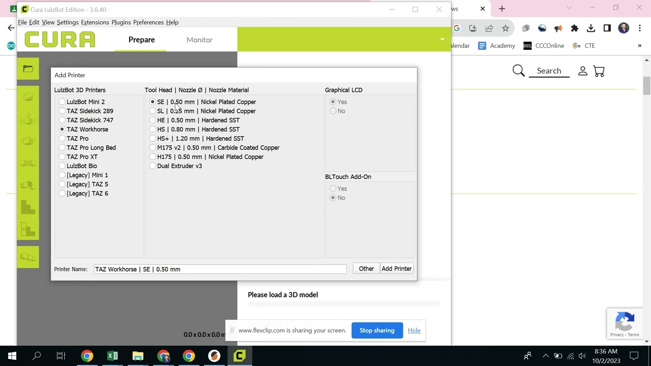Image resolution: width=651 pixels, height=366 pixels.
Task: Click the Cura icon on the taskbar
Action: point(240,356)
